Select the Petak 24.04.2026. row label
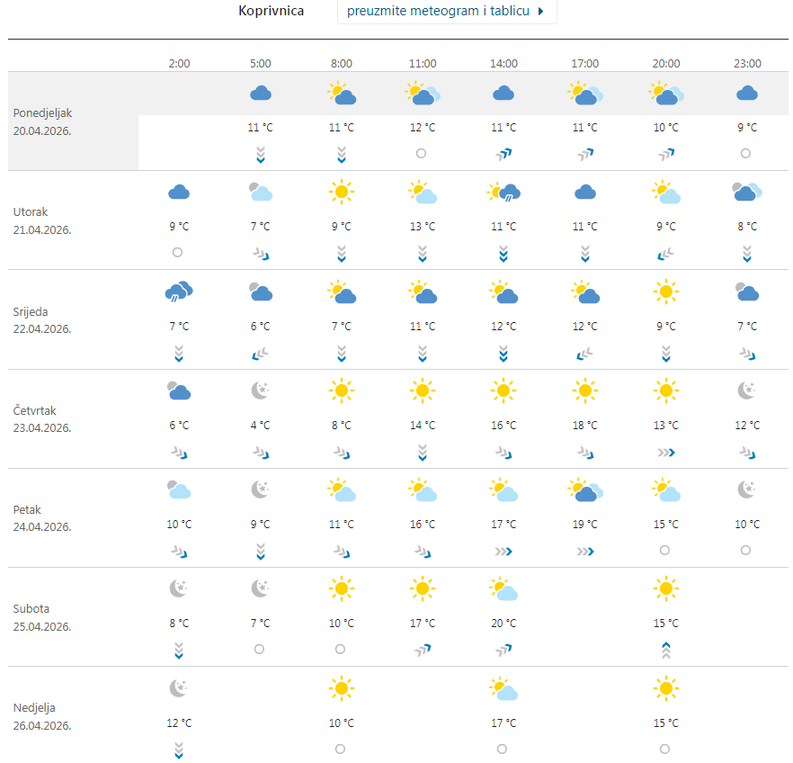Viewport: 793px width, 763px height. point(42,518)
